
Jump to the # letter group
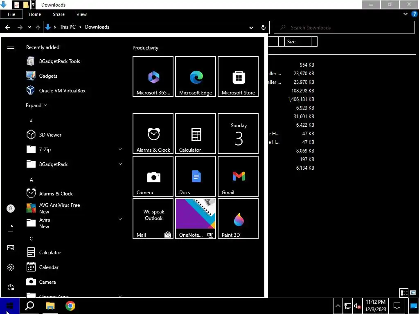tap(31, 121)
